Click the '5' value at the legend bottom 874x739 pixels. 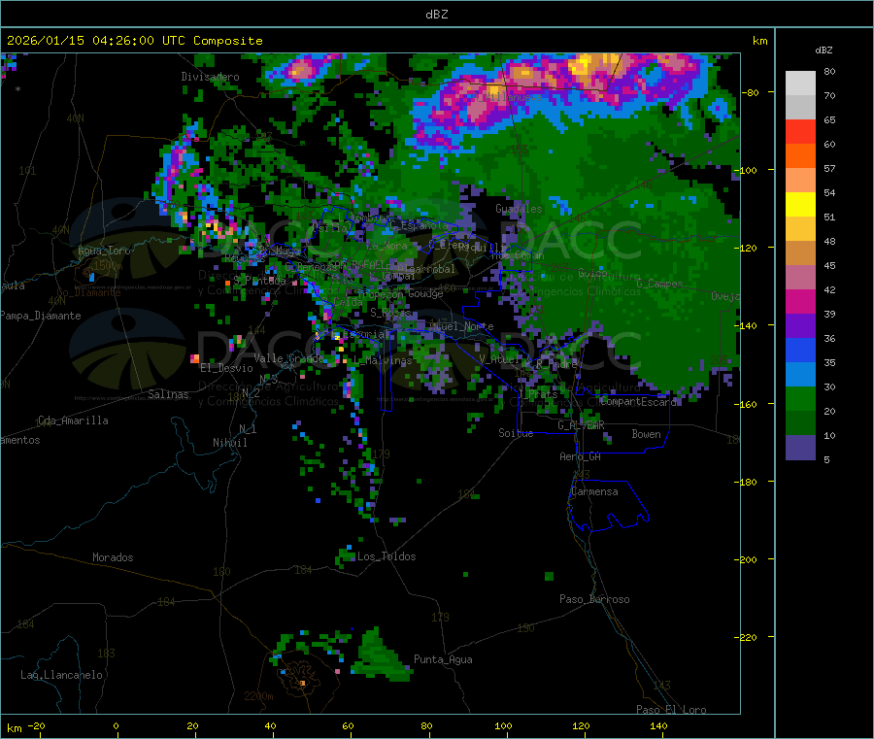pos(826,459)
